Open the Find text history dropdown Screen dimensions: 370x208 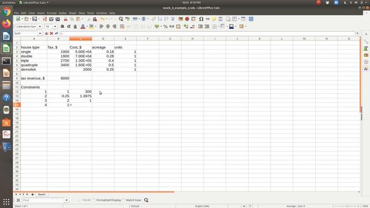(66, 200)
